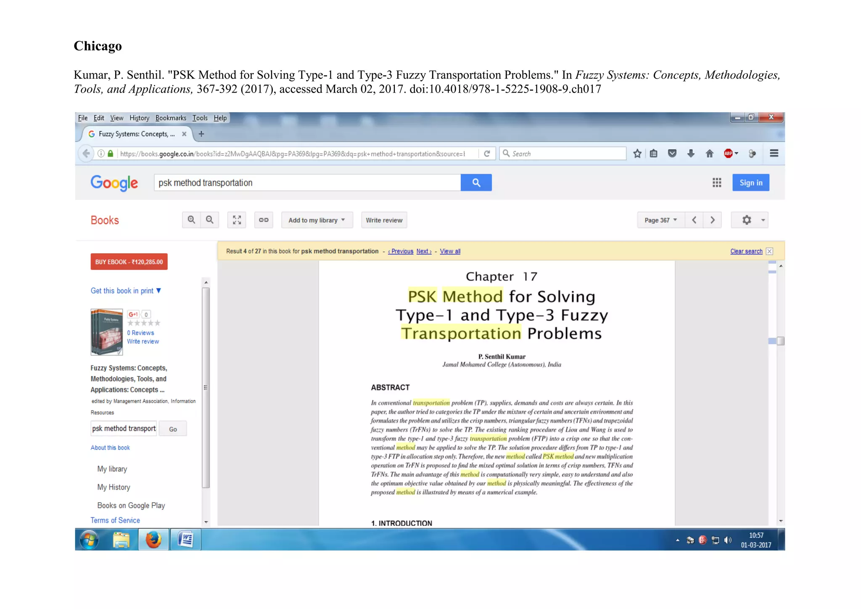Open the Firefox hamburger menu

774,154
